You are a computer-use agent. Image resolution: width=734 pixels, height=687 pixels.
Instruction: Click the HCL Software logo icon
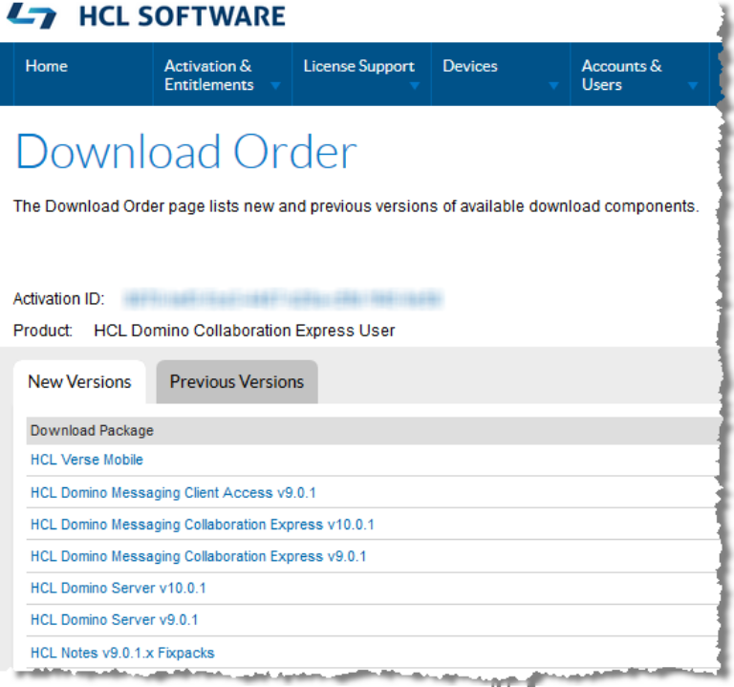(32, 16)
